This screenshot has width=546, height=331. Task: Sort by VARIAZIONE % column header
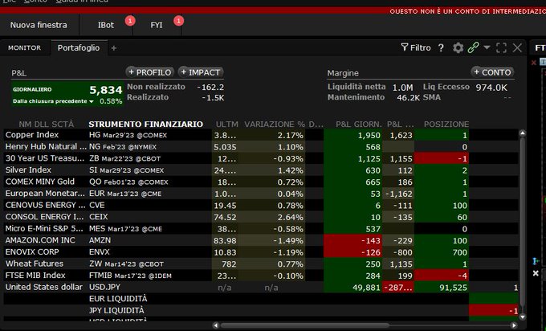tap(275, 124)
